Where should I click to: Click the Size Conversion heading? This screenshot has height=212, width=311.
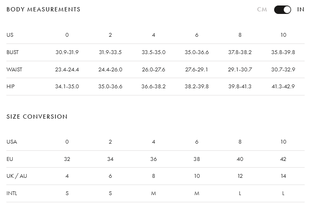pos(37,117)
